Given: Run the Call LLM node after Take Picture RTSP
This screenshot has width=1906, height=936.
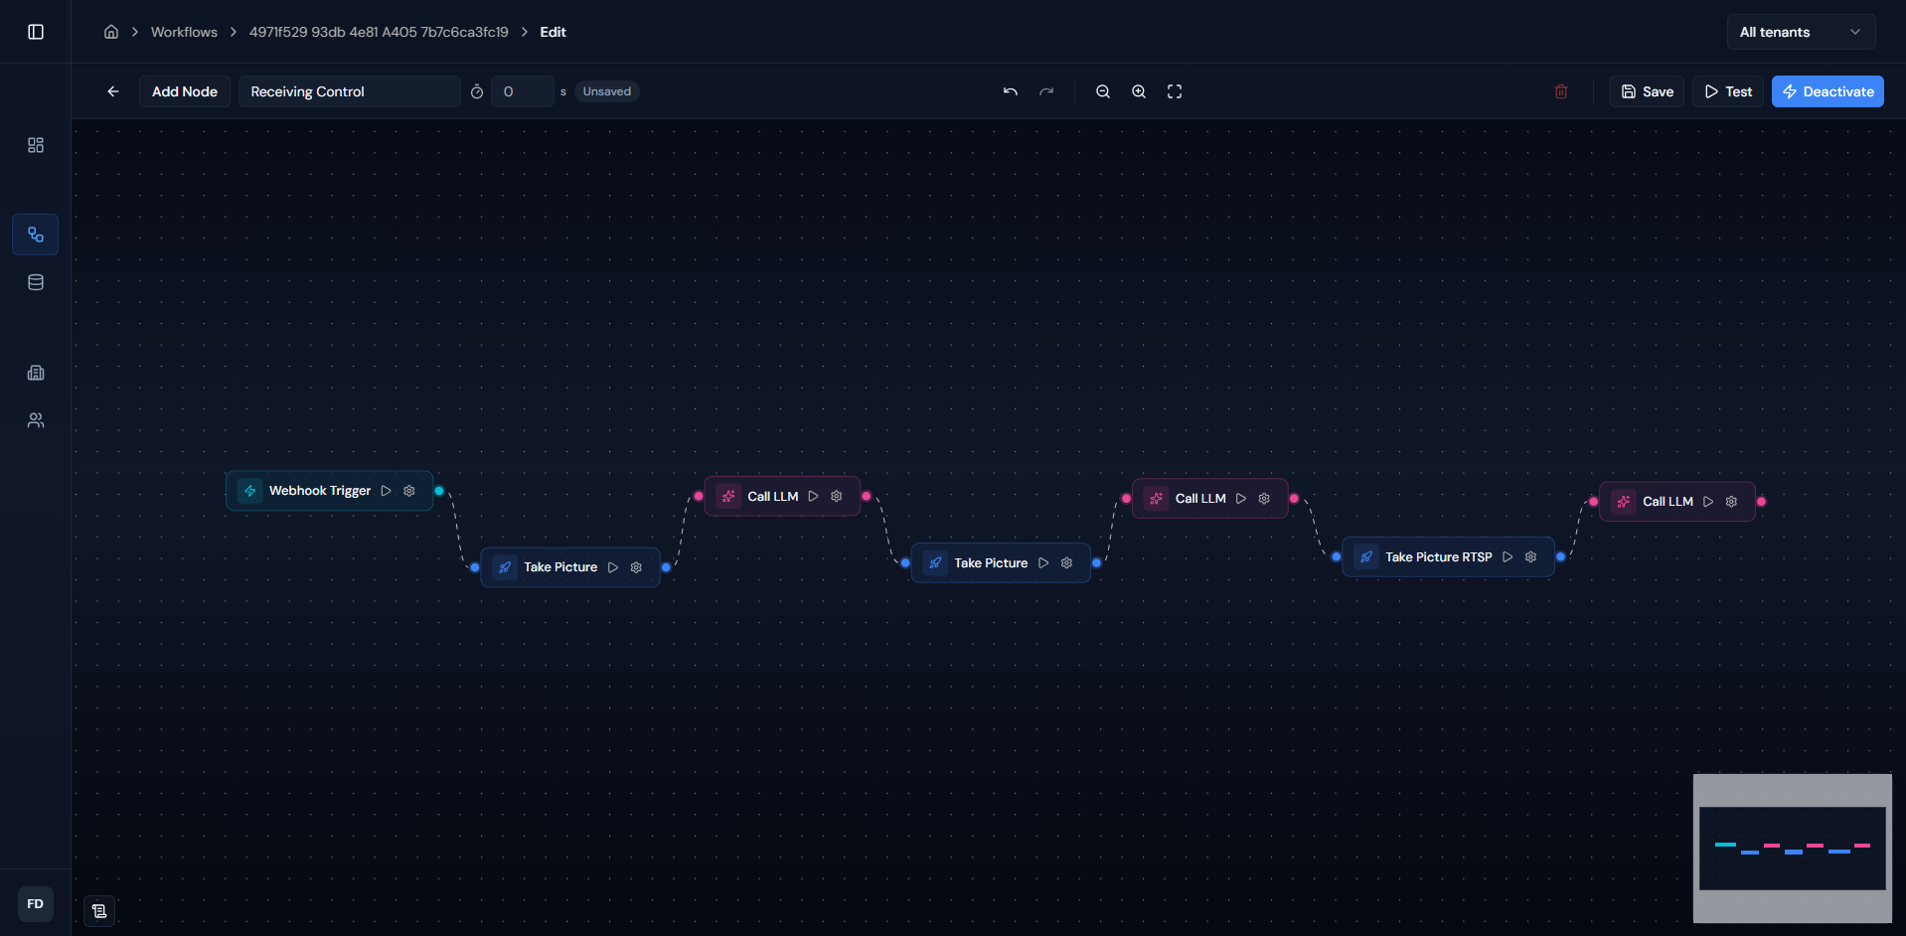Looking at the screenshot, I should [x=1708, y=502].
